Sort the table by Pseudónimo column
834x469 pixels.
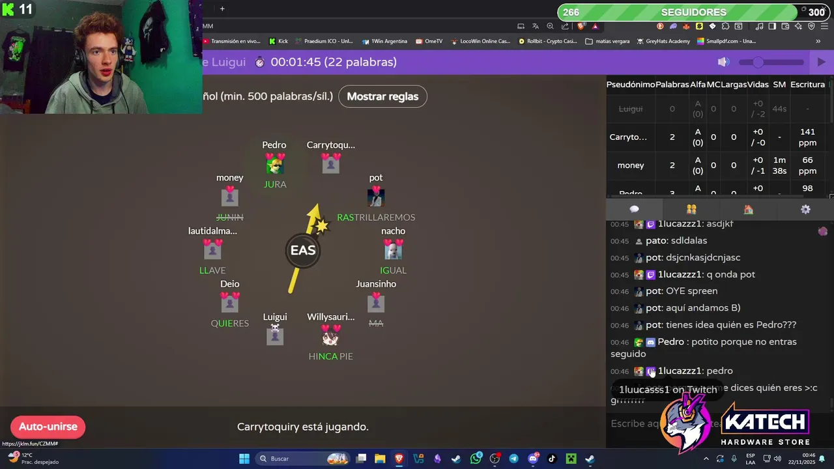point(631,85)
